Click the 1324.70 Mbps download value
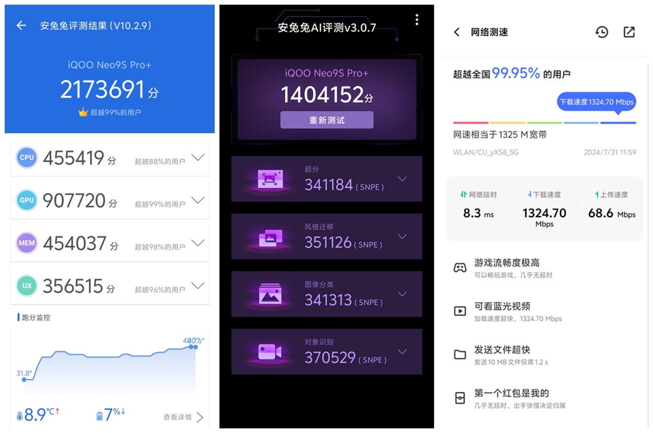 click(x=544, y=217)
